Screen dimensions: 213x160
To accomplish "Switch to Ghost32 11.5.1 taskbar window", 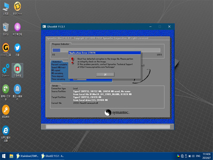I will [x=53, y=156].
